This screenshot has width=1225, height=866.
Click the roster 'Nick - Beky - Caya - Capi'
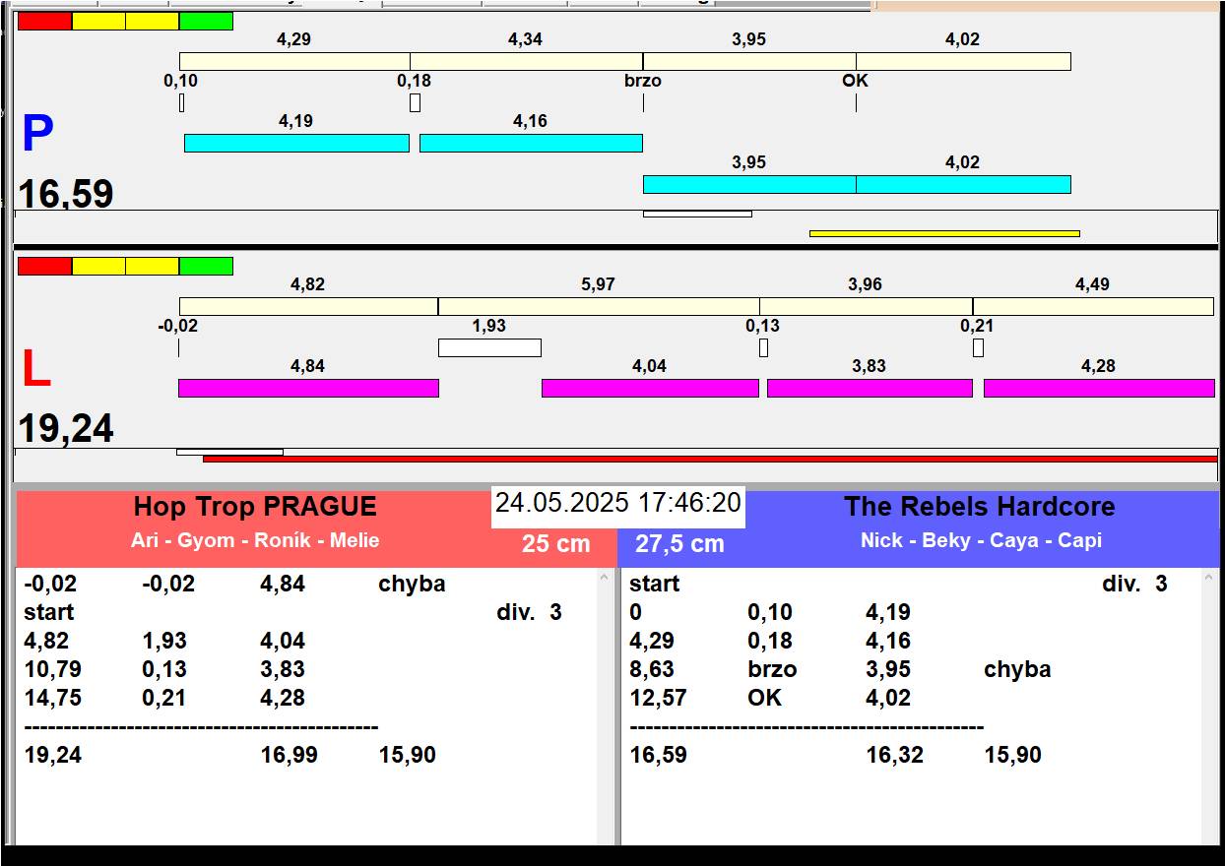(x=981, y=540)
